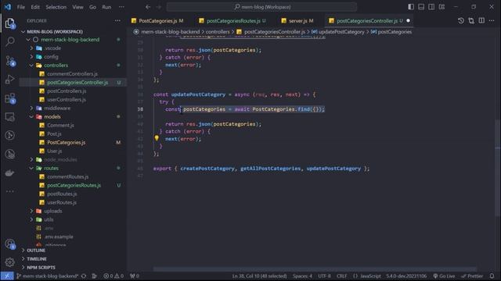This screenshot has height=281, width=501.
Task: Click synchronize changes icon in status bar
Action: click(x=84, y=276)
